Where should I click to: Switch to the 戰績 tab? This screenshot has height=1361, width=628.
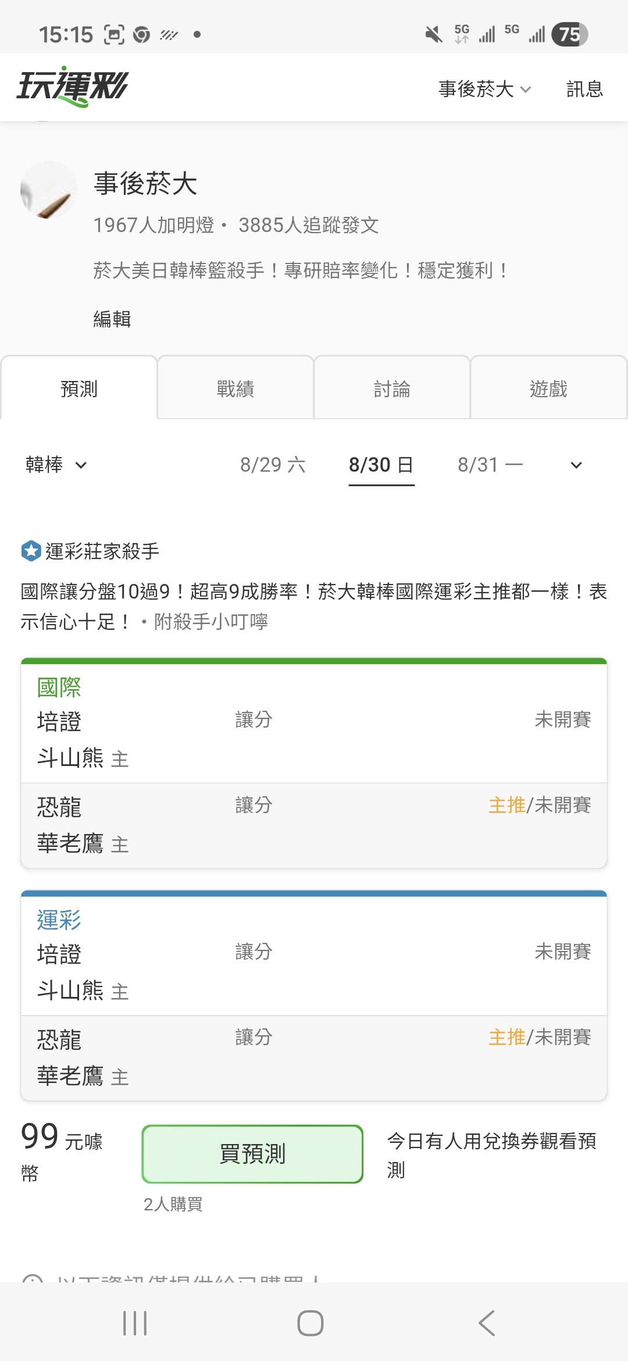pos(235,388)
